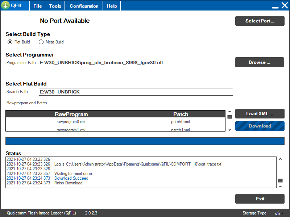The image size is (290, 217).
Task: Select patch0.xml in the Patch column
Action: click(181, 122)
